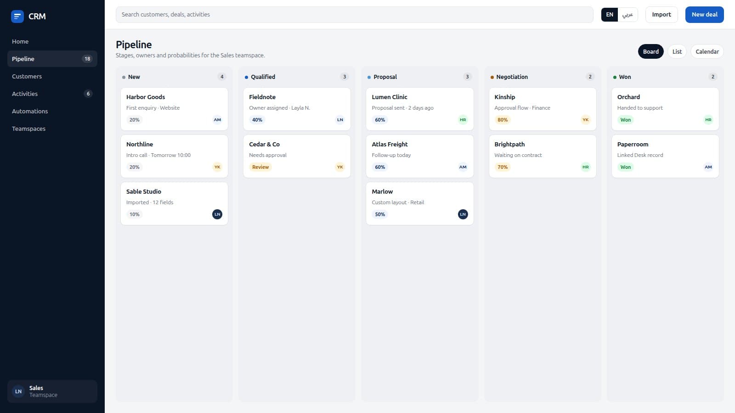Viewport: 735px width, 413px height.
Task: Open the Paperroom deal title
Action: (x=633, y=145)
